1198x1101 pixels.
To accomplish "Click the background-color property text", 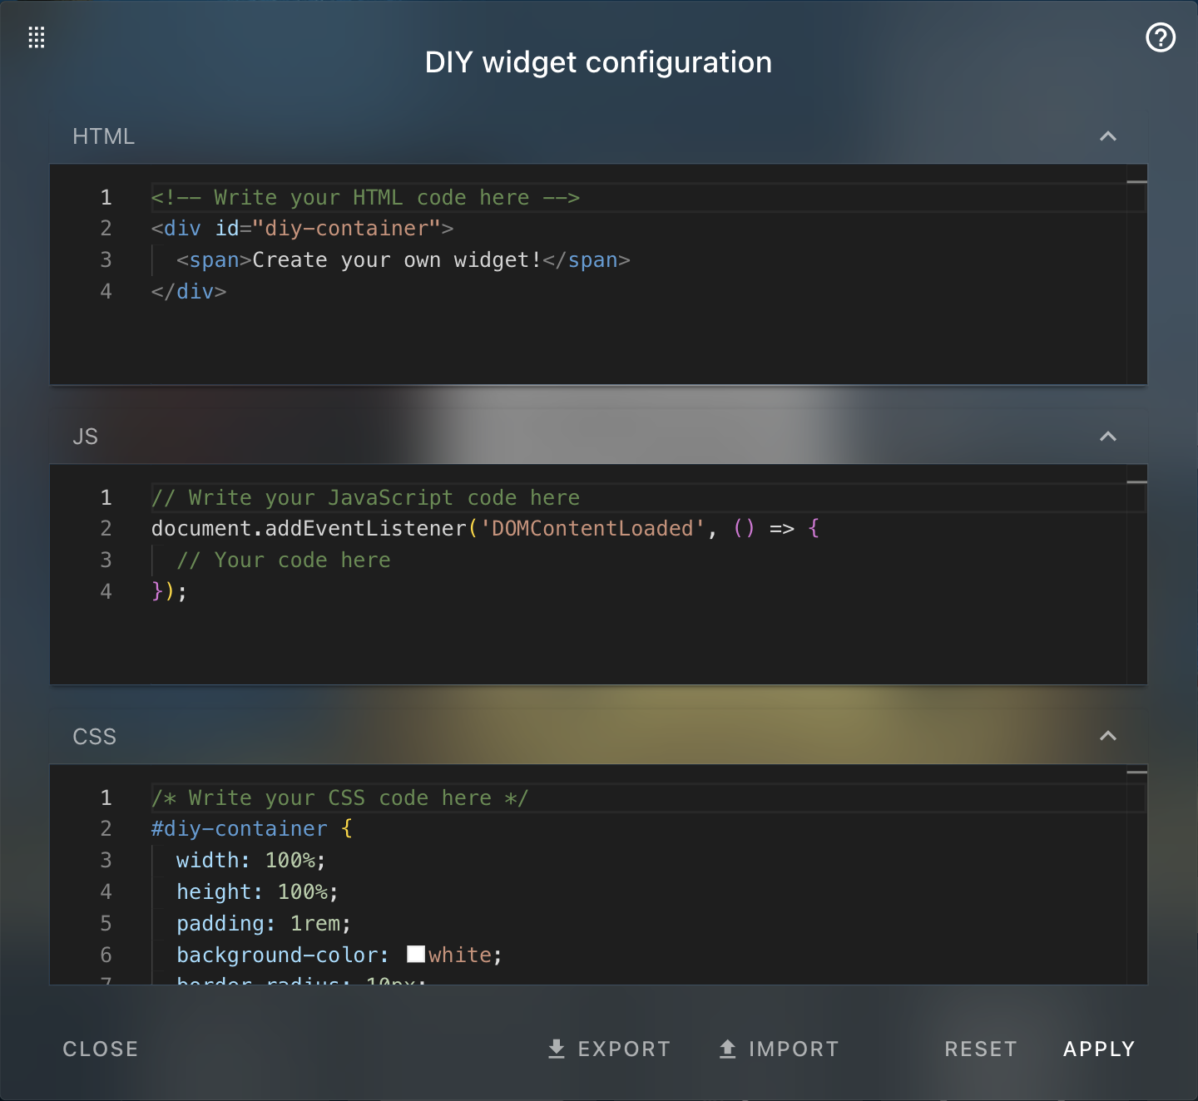I will click(282, 955).
